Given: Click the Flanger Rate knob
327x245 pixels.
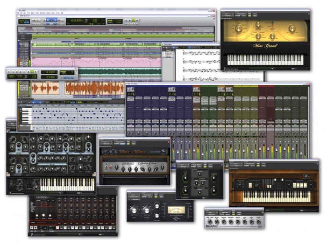Looking at the screenshot, I should coord(185,177).
